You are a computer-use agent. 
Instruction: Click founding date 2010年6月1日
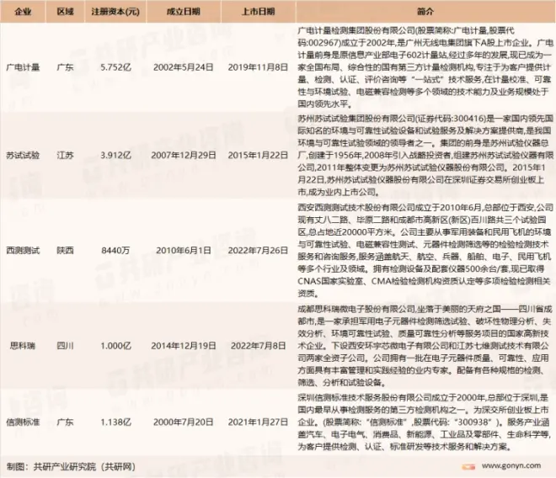(x=184, y=251)
